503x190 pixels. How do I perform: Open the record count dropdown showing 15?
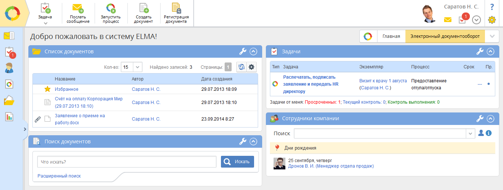pyautogui.click(x=137, y=67)
